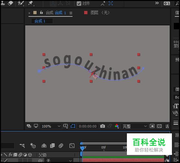Image resolution: width=180 pixels, height=163 pixels.
Task: Toggle the 对齐 snapping checkbox
Action: (79, 4)
